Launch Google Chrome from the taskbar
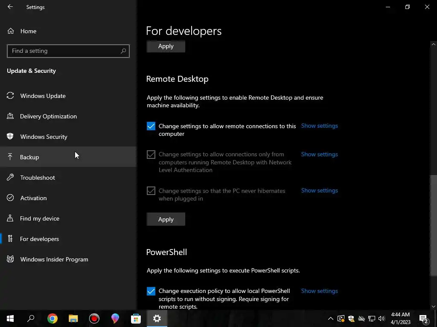 pyautogui.click(x=52, y=318)
